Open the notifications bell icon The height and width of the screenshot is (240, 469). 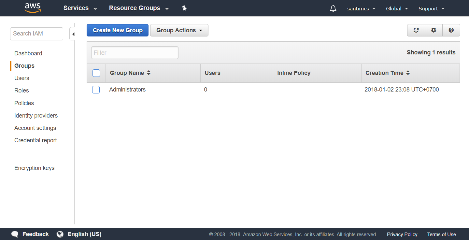point(333,8)
